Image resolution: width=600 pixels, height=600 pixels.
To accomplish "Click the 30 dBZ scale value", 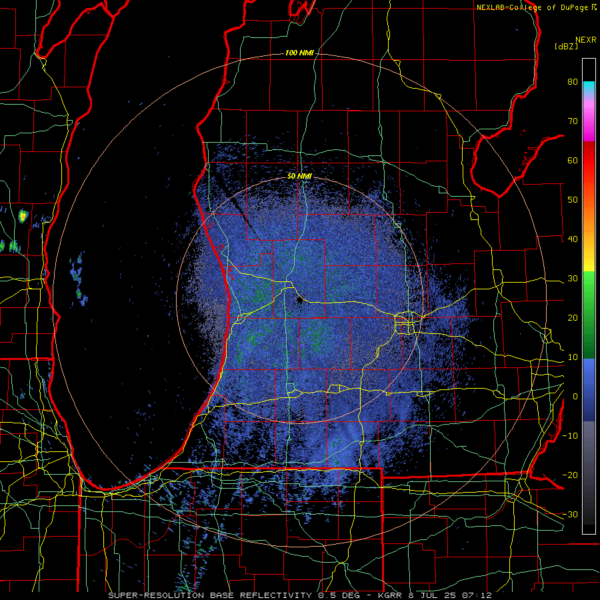I will pos(573,278).
